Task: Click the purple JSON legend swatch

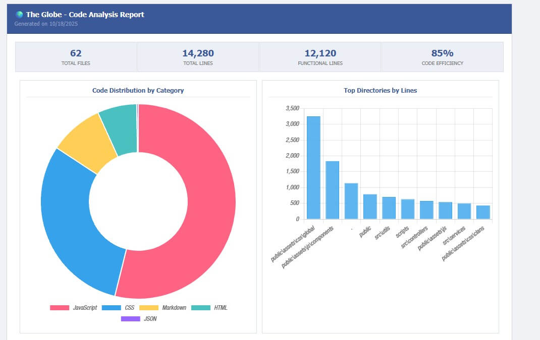Action: 130,318
